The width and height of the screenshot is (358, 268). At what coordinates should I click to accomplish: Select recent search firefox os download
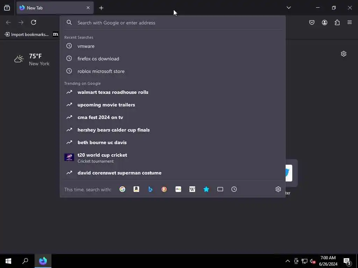(x=173, y=59)
